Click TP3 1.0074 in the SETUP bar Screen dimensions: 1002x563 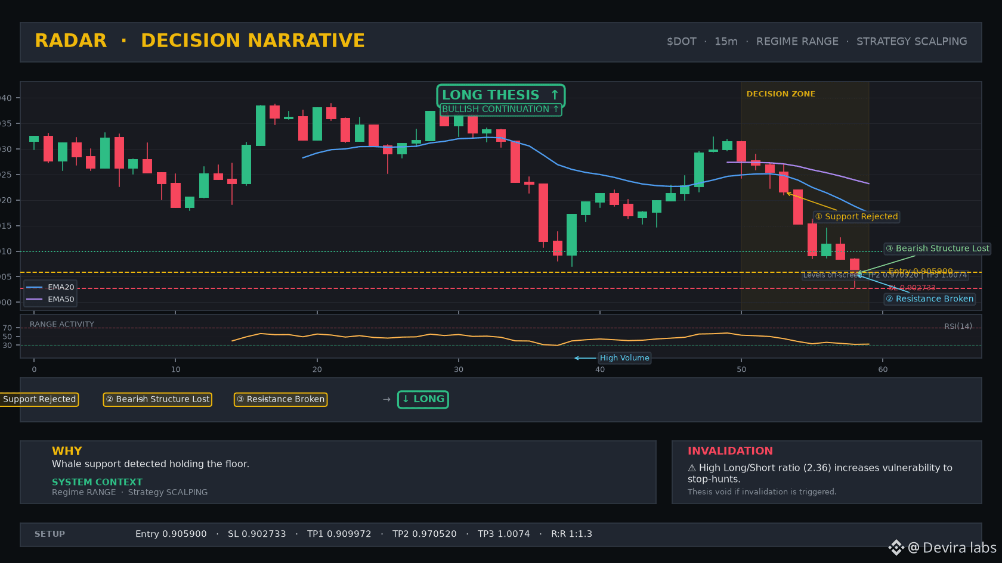(x=503, y=534)
